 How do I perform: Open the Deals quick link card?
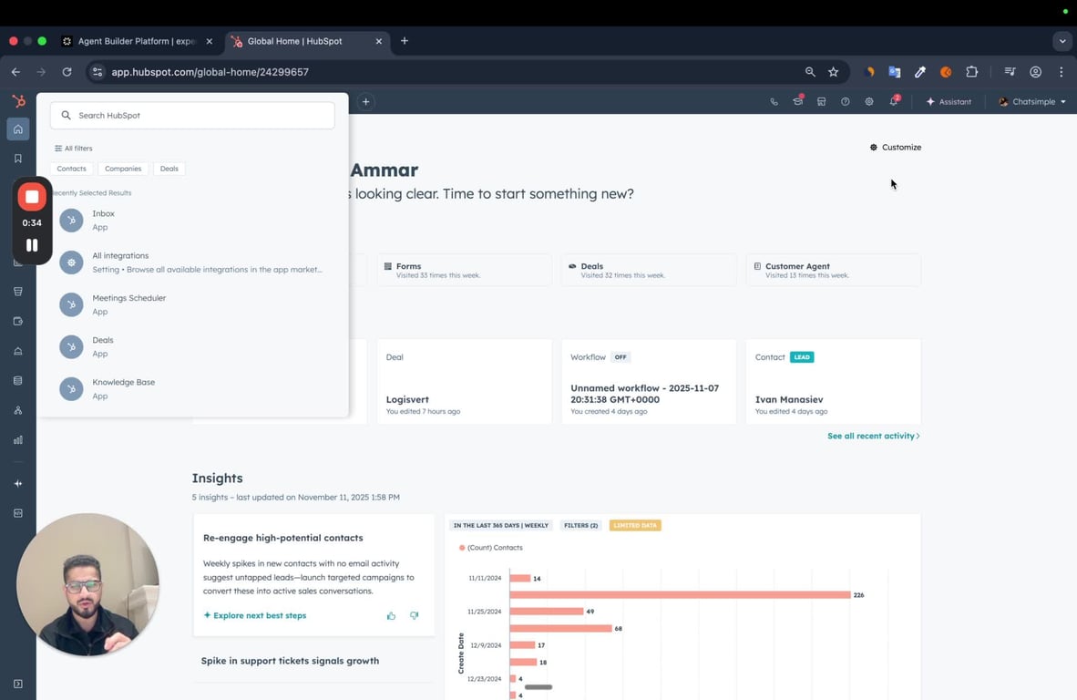649,270
